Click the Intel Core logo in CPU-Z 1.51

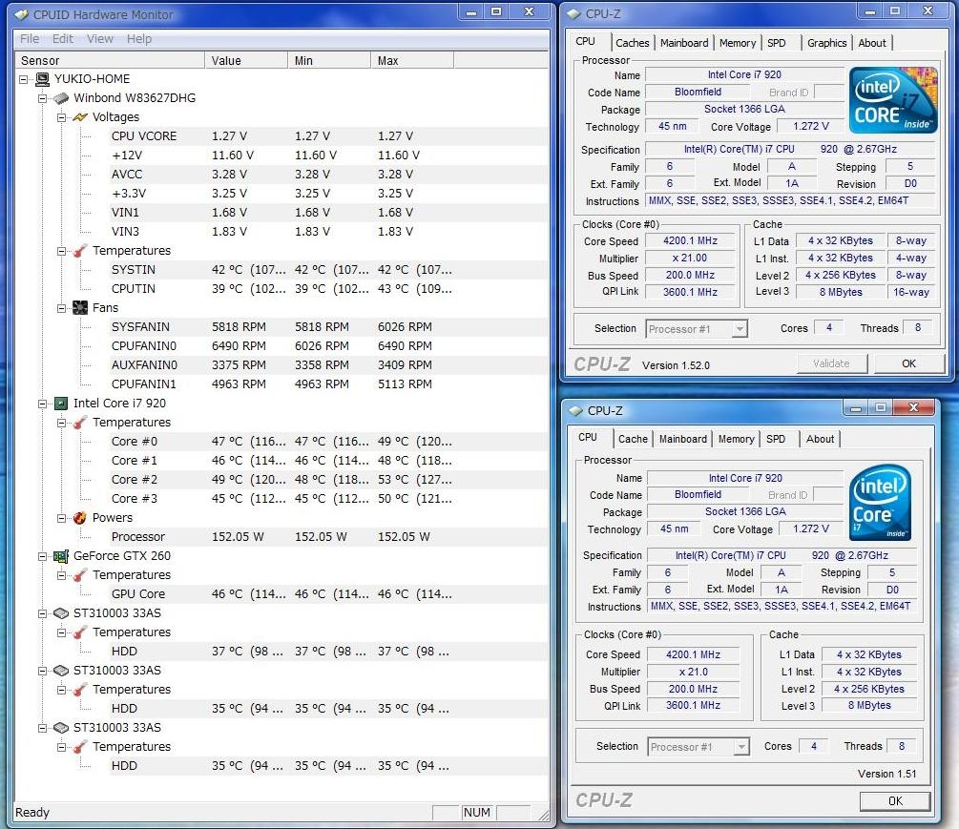(x=880, y=502)
